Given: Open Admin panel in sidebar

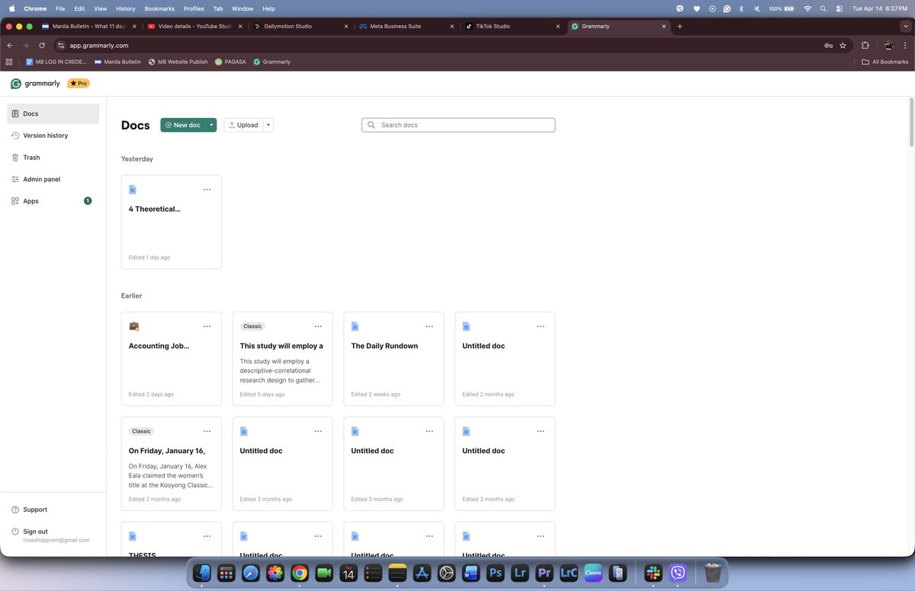Looking at the screenshot, I should [x=53, y=180].
